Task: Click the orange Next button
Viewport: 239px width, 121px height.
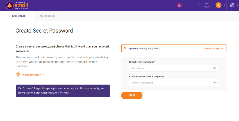Action: [x=132, y=95]
